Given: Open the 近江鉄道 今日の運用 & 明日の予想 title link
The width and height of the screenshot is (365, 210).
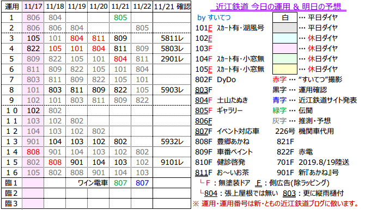Looking at the screenshot, I should (278, 7).
